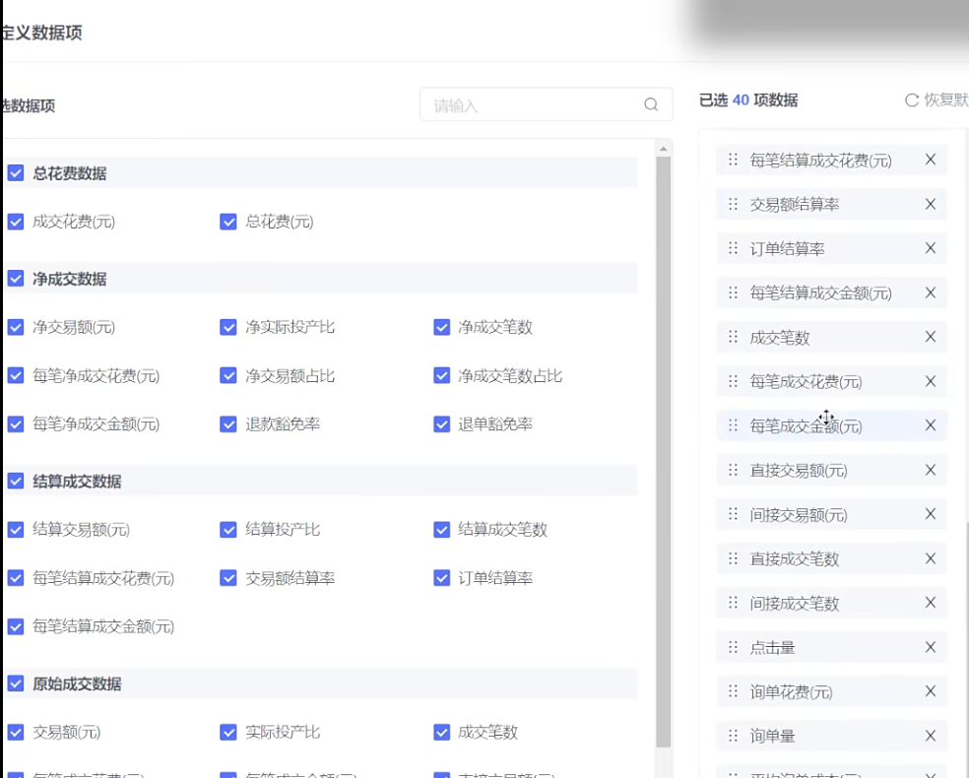The height and width of the screenshot is (778, 969).
Task: Remove 每笔成交花费(元) from selected list
Action: pyautogui.click(x=930, y=381)
